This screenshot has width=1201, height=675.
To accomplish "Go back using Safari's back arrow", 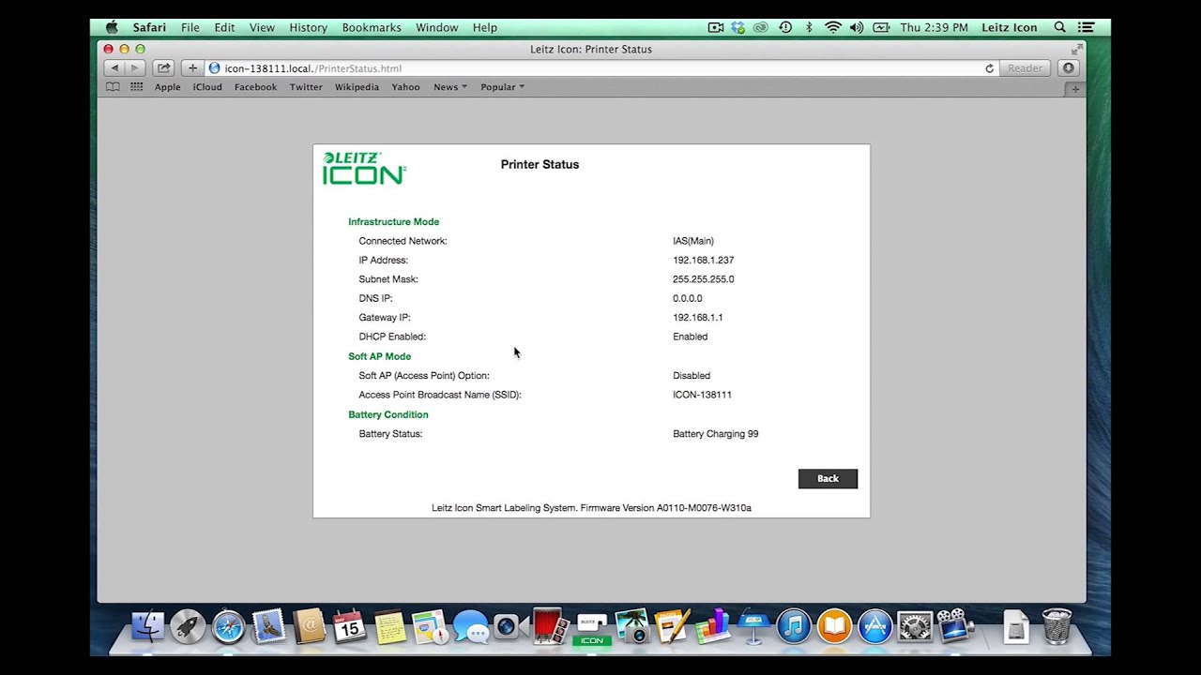I will (114, 68).
